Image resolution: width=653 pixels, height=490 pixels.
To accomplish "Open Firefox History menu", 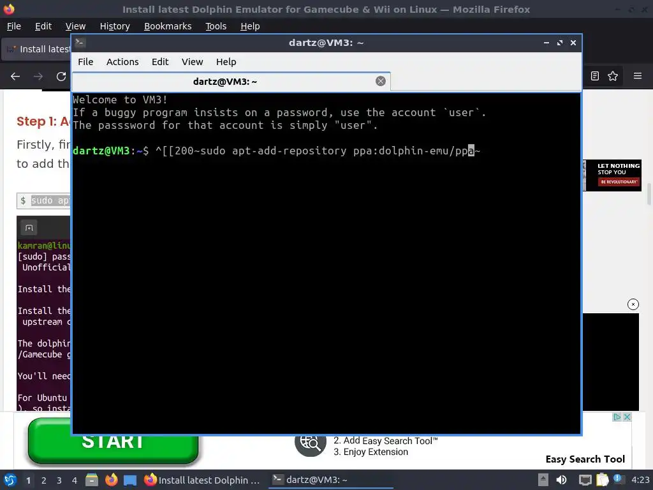I will tap(115, 26).
